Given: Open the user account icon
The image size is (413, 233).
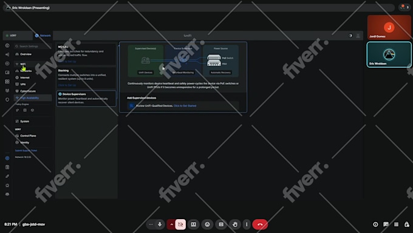Looking at the screenshot, I should pos(358,36).
